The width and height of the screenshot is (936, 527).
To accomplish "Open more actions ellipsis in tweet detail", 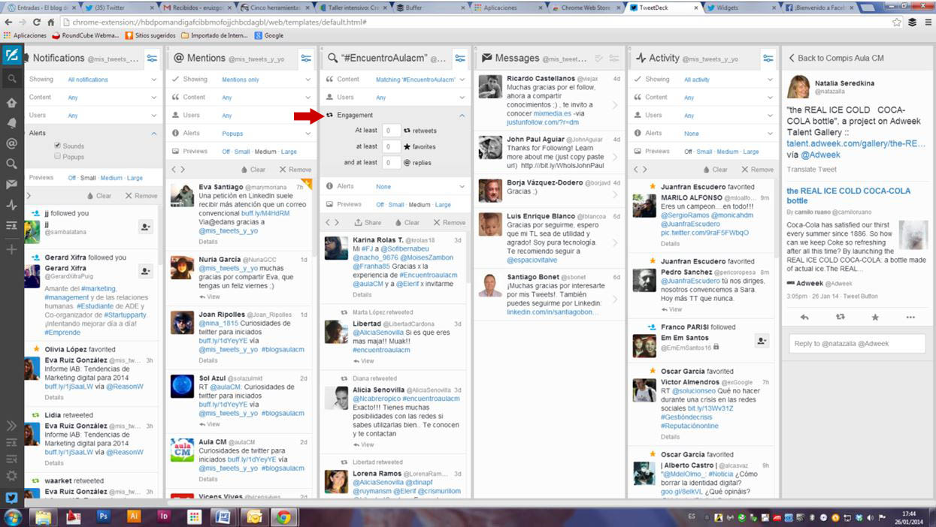I will (910, 318).
